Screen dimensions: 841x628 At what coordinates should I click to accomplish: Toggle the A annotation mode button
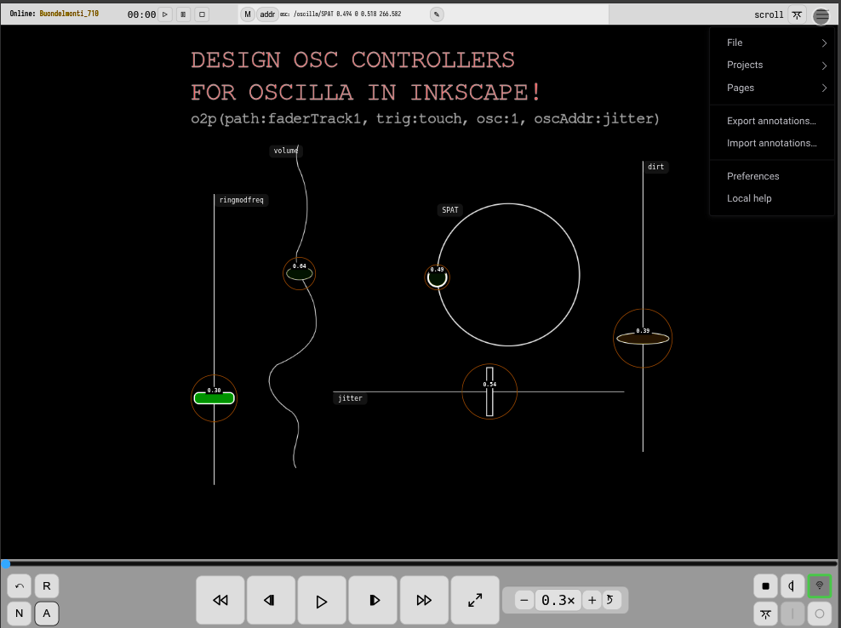tap(47, 614)
